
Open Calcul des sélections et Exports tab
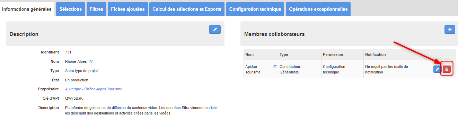tap(187, 9)
